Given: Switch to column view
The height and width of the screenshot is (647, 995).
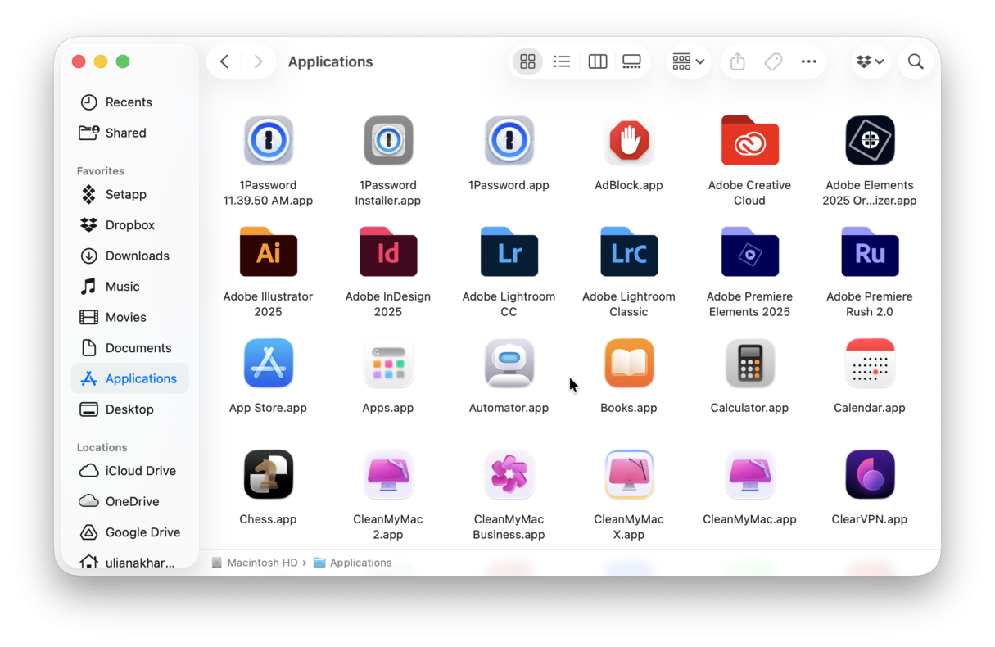Looking at the screenshot, I should coord(597,61).
